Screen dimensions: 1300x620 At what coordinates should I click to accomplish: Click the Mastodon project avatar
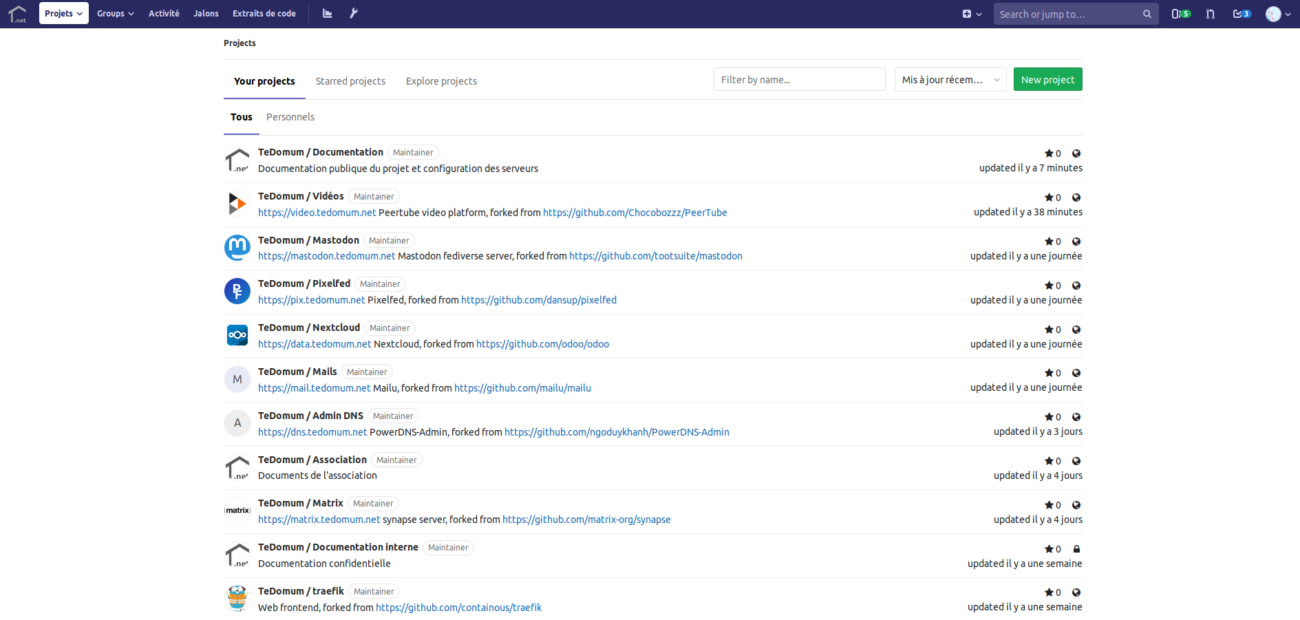coord(237,248)
